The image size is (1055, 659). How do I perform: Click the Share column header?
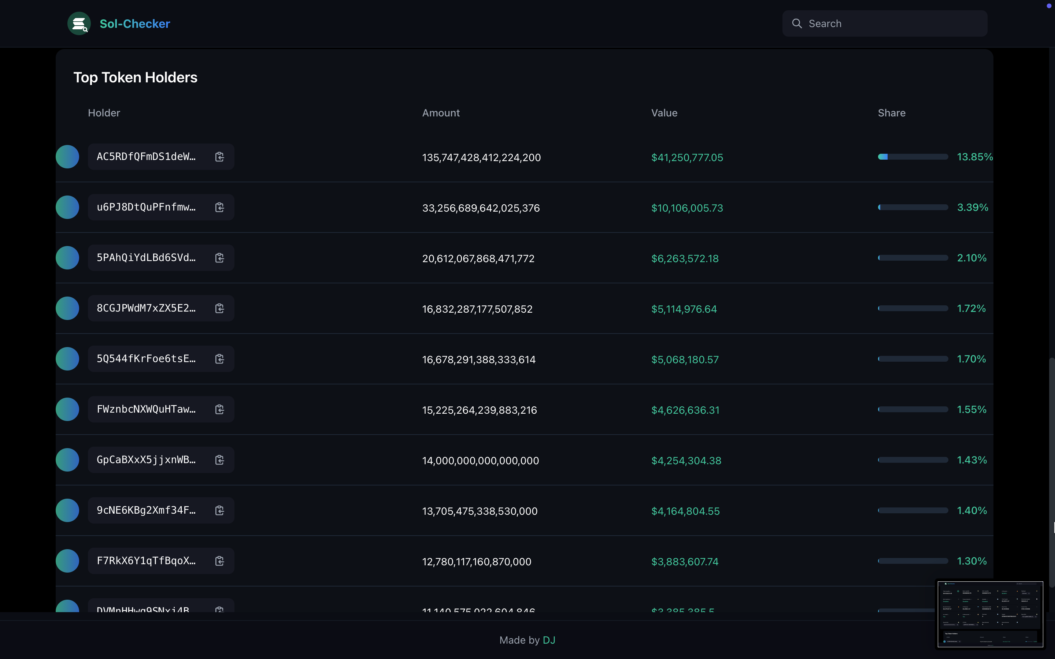point(891,112)
